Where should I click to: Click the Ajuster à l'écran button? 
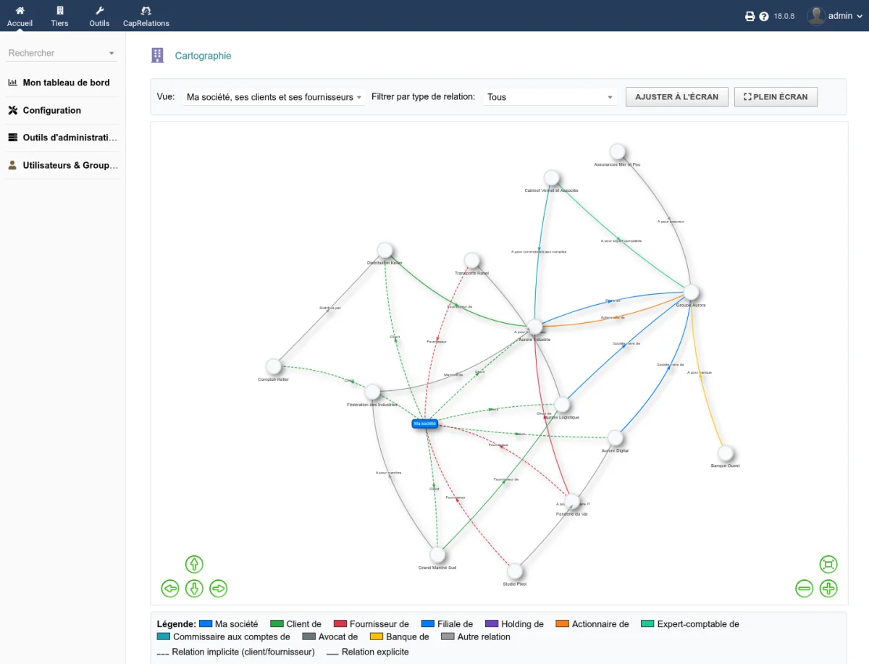tap(677, 97)
